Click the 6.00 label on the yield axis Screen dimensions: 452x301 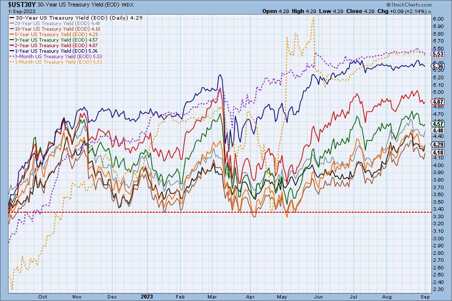click(x=438, y=19)
